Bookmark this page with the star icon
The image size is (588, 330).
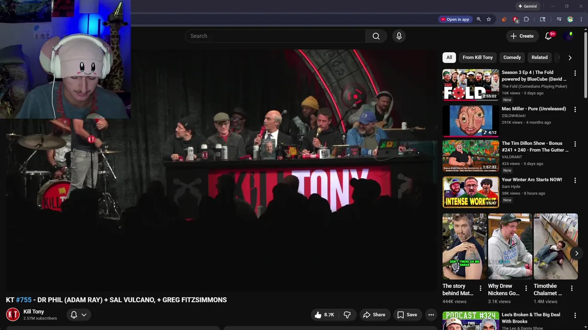click(x=489, y=19)
